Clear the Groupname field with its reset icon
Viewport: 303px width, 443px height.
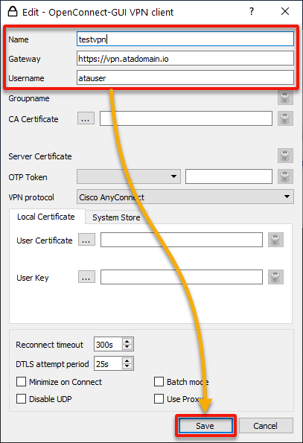[285, 98]
